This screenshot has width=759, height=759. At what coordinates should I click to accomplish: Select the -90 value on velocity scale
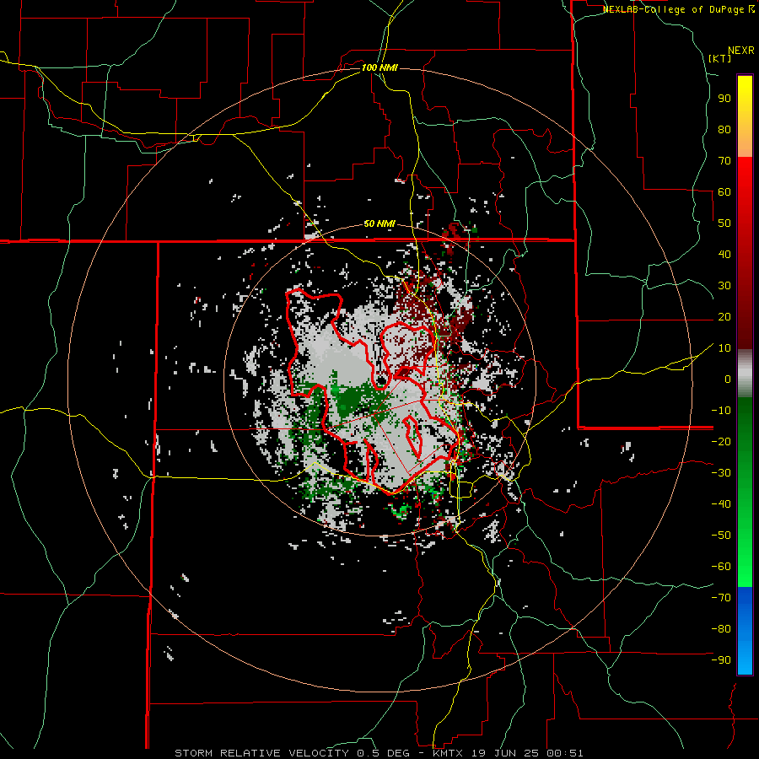pos(721,660)
